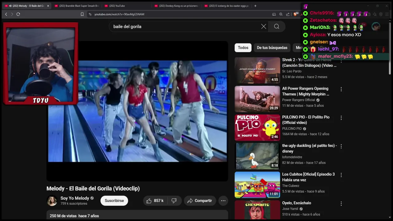The height and width of the screenshot is (221, 393).
Task: Open the ugly duckling (el patito feo) title
Action: 309,148
